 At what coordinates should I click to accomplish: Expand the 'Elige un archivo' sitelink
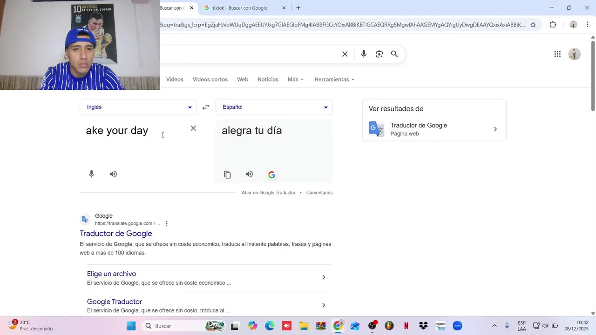click(x=324, y=277)
